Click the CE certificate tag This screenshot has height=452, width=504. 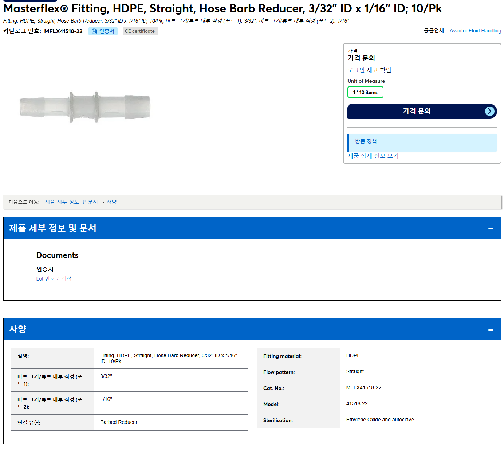[140, 31]
